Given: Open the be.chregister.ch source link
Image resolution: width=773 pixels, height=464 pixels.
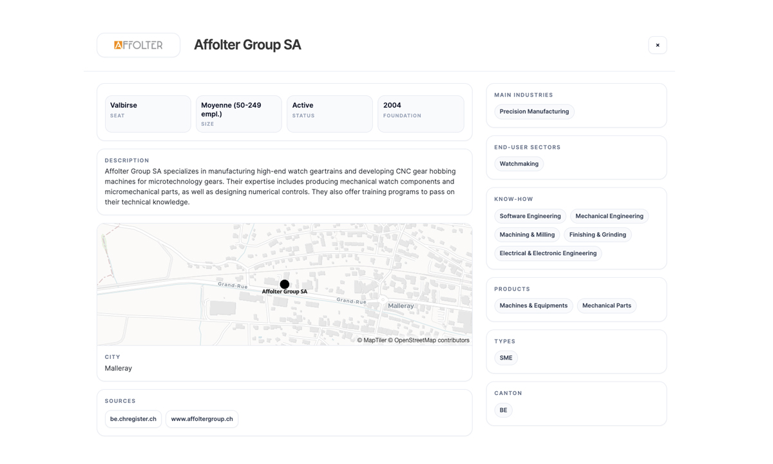Looking at the screenshot, I should (x=133, y=419).
